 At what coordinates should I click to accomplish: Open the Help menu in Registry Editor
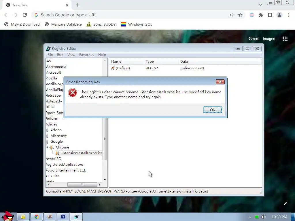102,54
